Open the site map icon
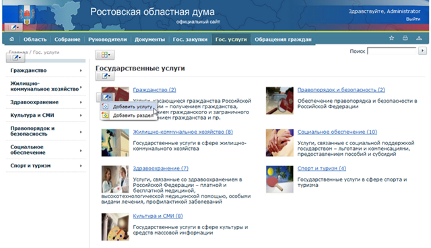Viewport: 431px width, 248px height. [419, 38]
